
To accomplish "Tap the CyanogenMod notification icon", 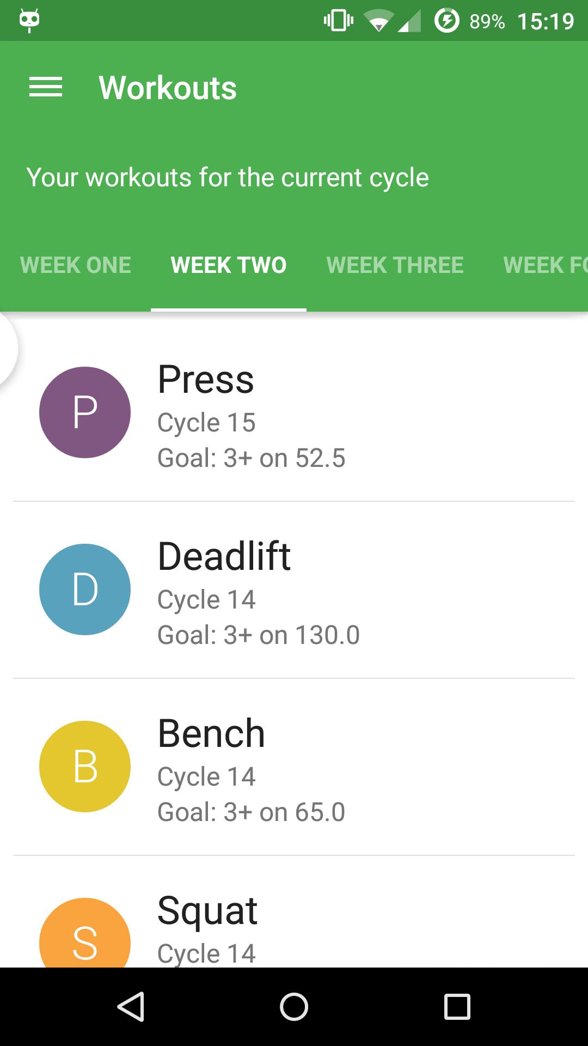I will click(x=29, y=21).
